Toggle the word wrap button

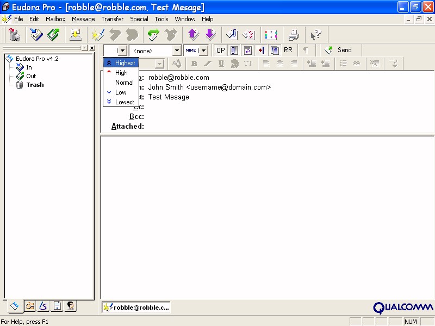(x=248, y=50)
